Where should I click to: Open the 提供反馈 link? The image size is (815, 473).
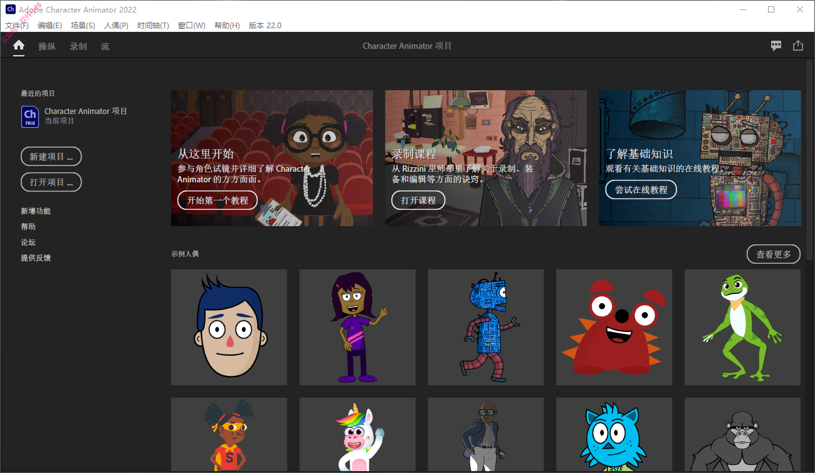pos(36,258)
